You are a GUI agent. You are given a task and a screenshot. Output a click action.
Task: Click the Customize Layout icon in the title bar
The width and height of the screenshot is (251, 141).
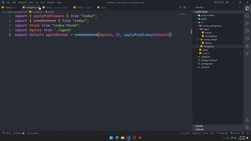pyautogui.click(x=227, y=2)
